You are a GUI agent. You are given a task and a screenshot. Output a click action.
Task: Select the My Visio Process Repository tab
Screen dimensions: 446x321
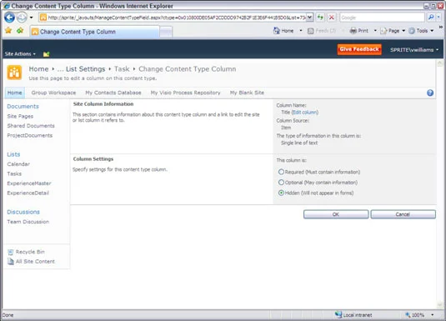pos(185,93)
